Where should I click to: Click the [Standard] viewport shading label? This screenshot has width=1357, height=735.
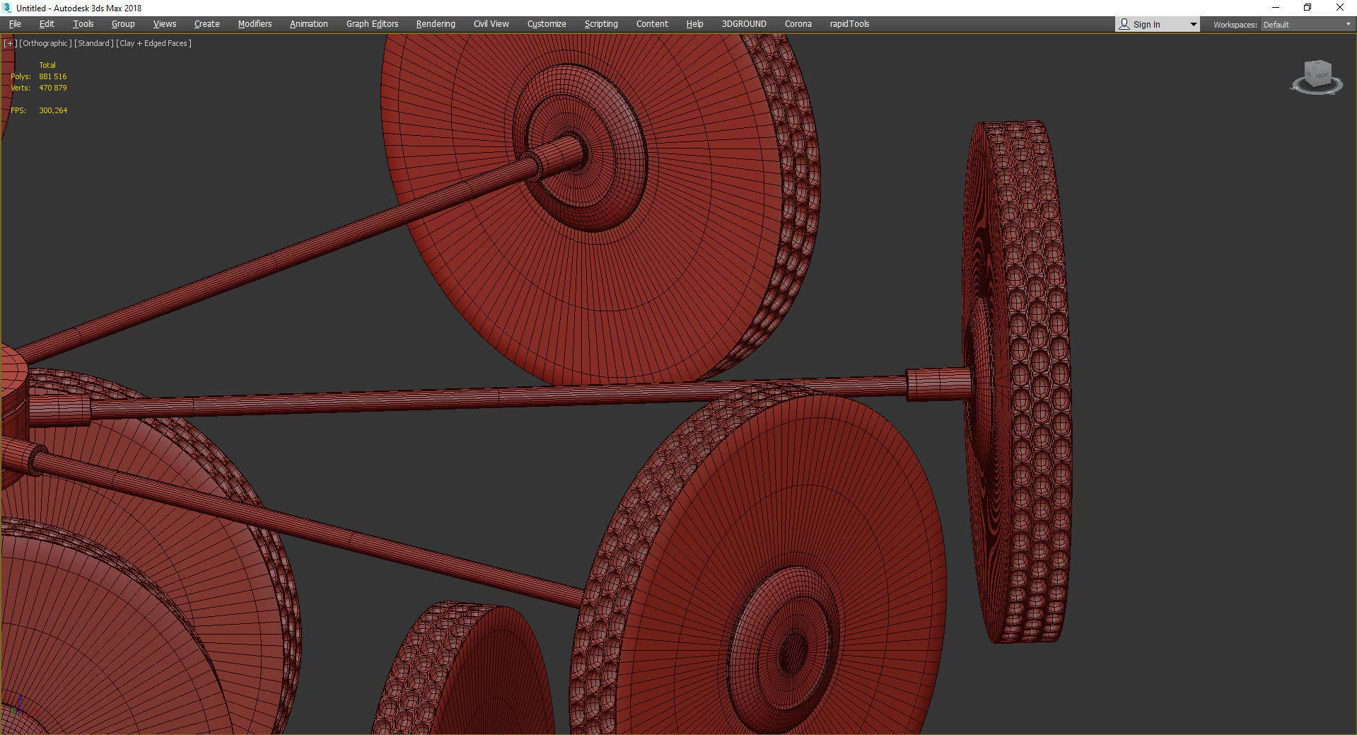tap(94, 43)
